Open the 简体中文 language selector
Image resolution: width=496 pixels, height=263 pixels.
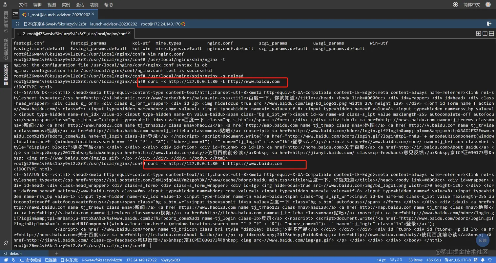[472, 5]
